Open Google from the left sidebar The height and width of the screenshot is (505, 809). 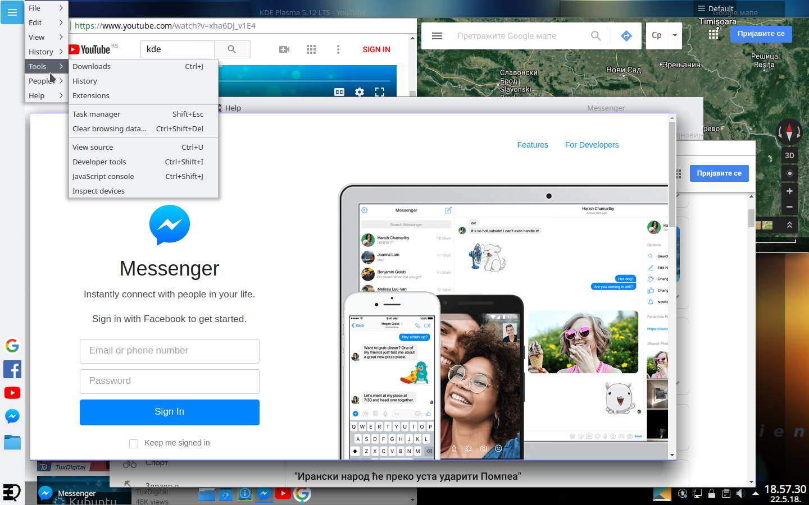pos(12,346)
